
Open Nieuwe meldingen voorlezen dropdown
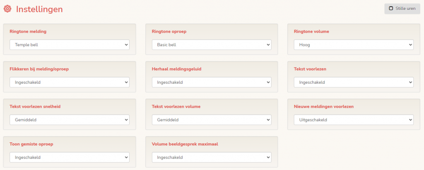(354, 120)
